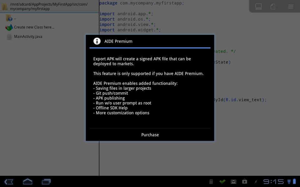Open the overflow menu in top toolbar
Viewport: 300px width, 187px height.
click(291, 7)
